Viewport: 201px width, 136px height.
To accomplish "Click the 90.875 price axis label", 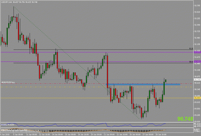I will 197,76.
